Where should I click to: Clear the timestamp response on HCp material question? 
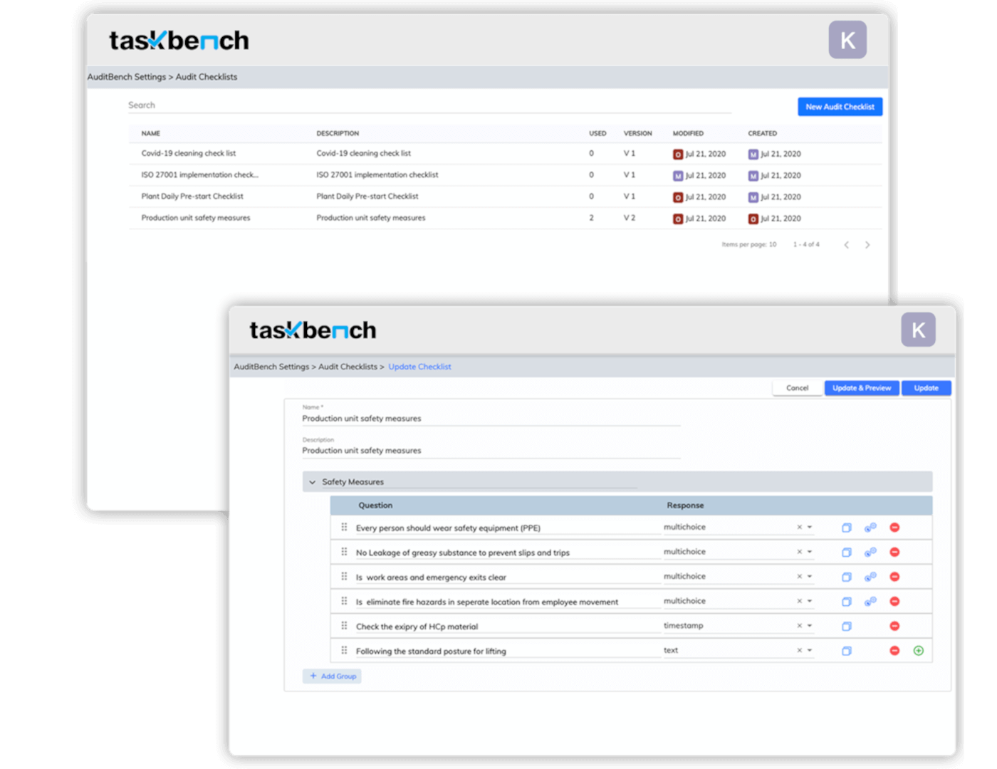[x=799, y=625]
